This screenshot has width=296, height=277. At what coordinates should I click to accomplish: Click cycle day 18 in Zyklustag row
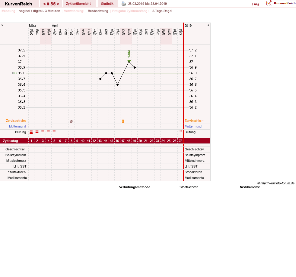[x=129, y=141]
